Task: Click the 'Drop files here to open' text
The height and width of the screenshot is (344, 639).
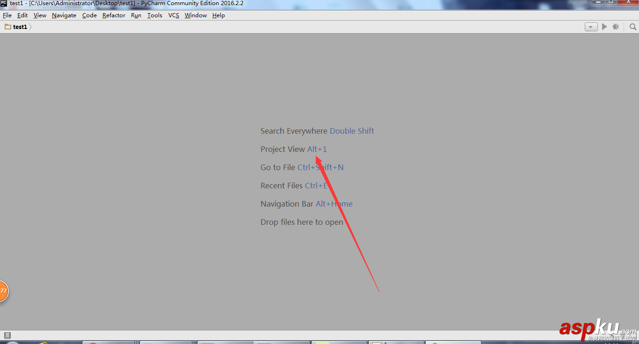Action: click(302, 222)
